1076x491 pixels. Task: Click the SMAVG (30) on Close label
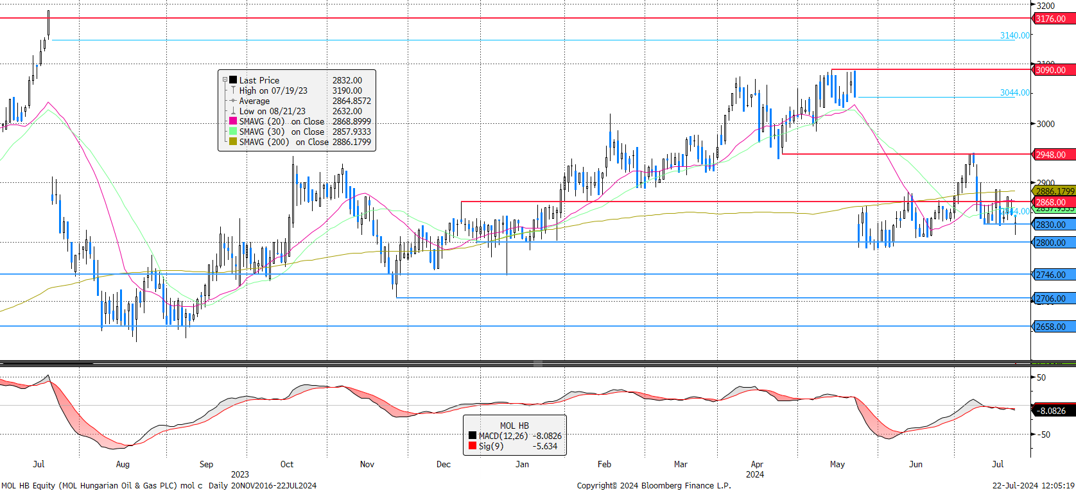pos(282,132)
